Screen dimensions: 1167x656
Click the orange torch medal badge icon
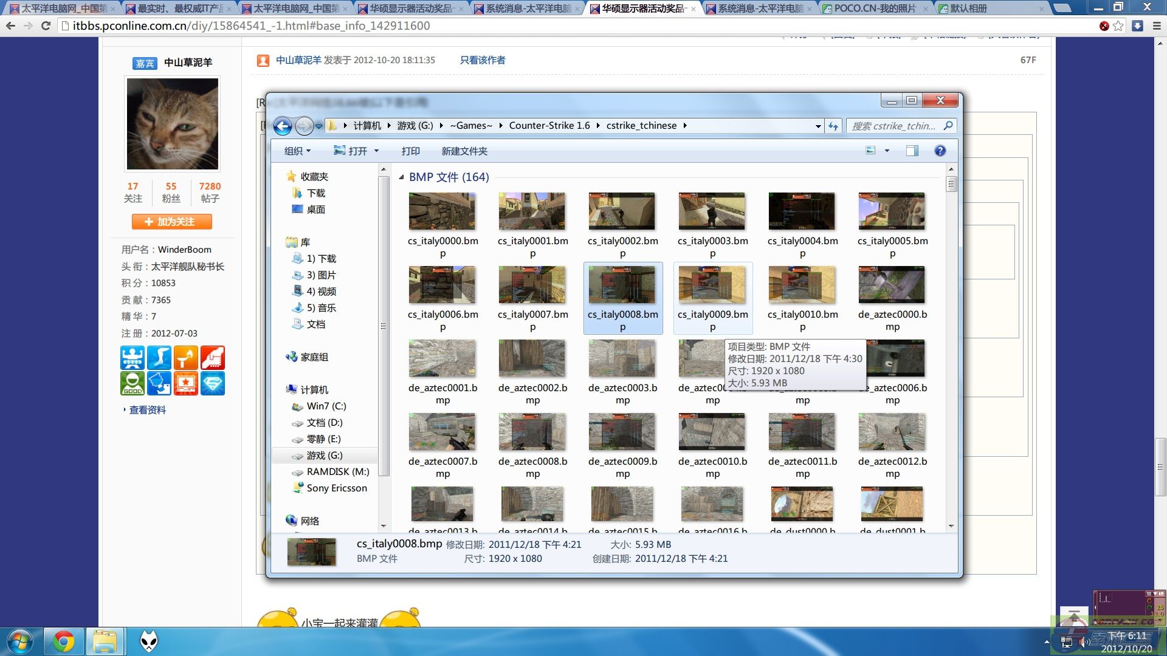[186, 357]
